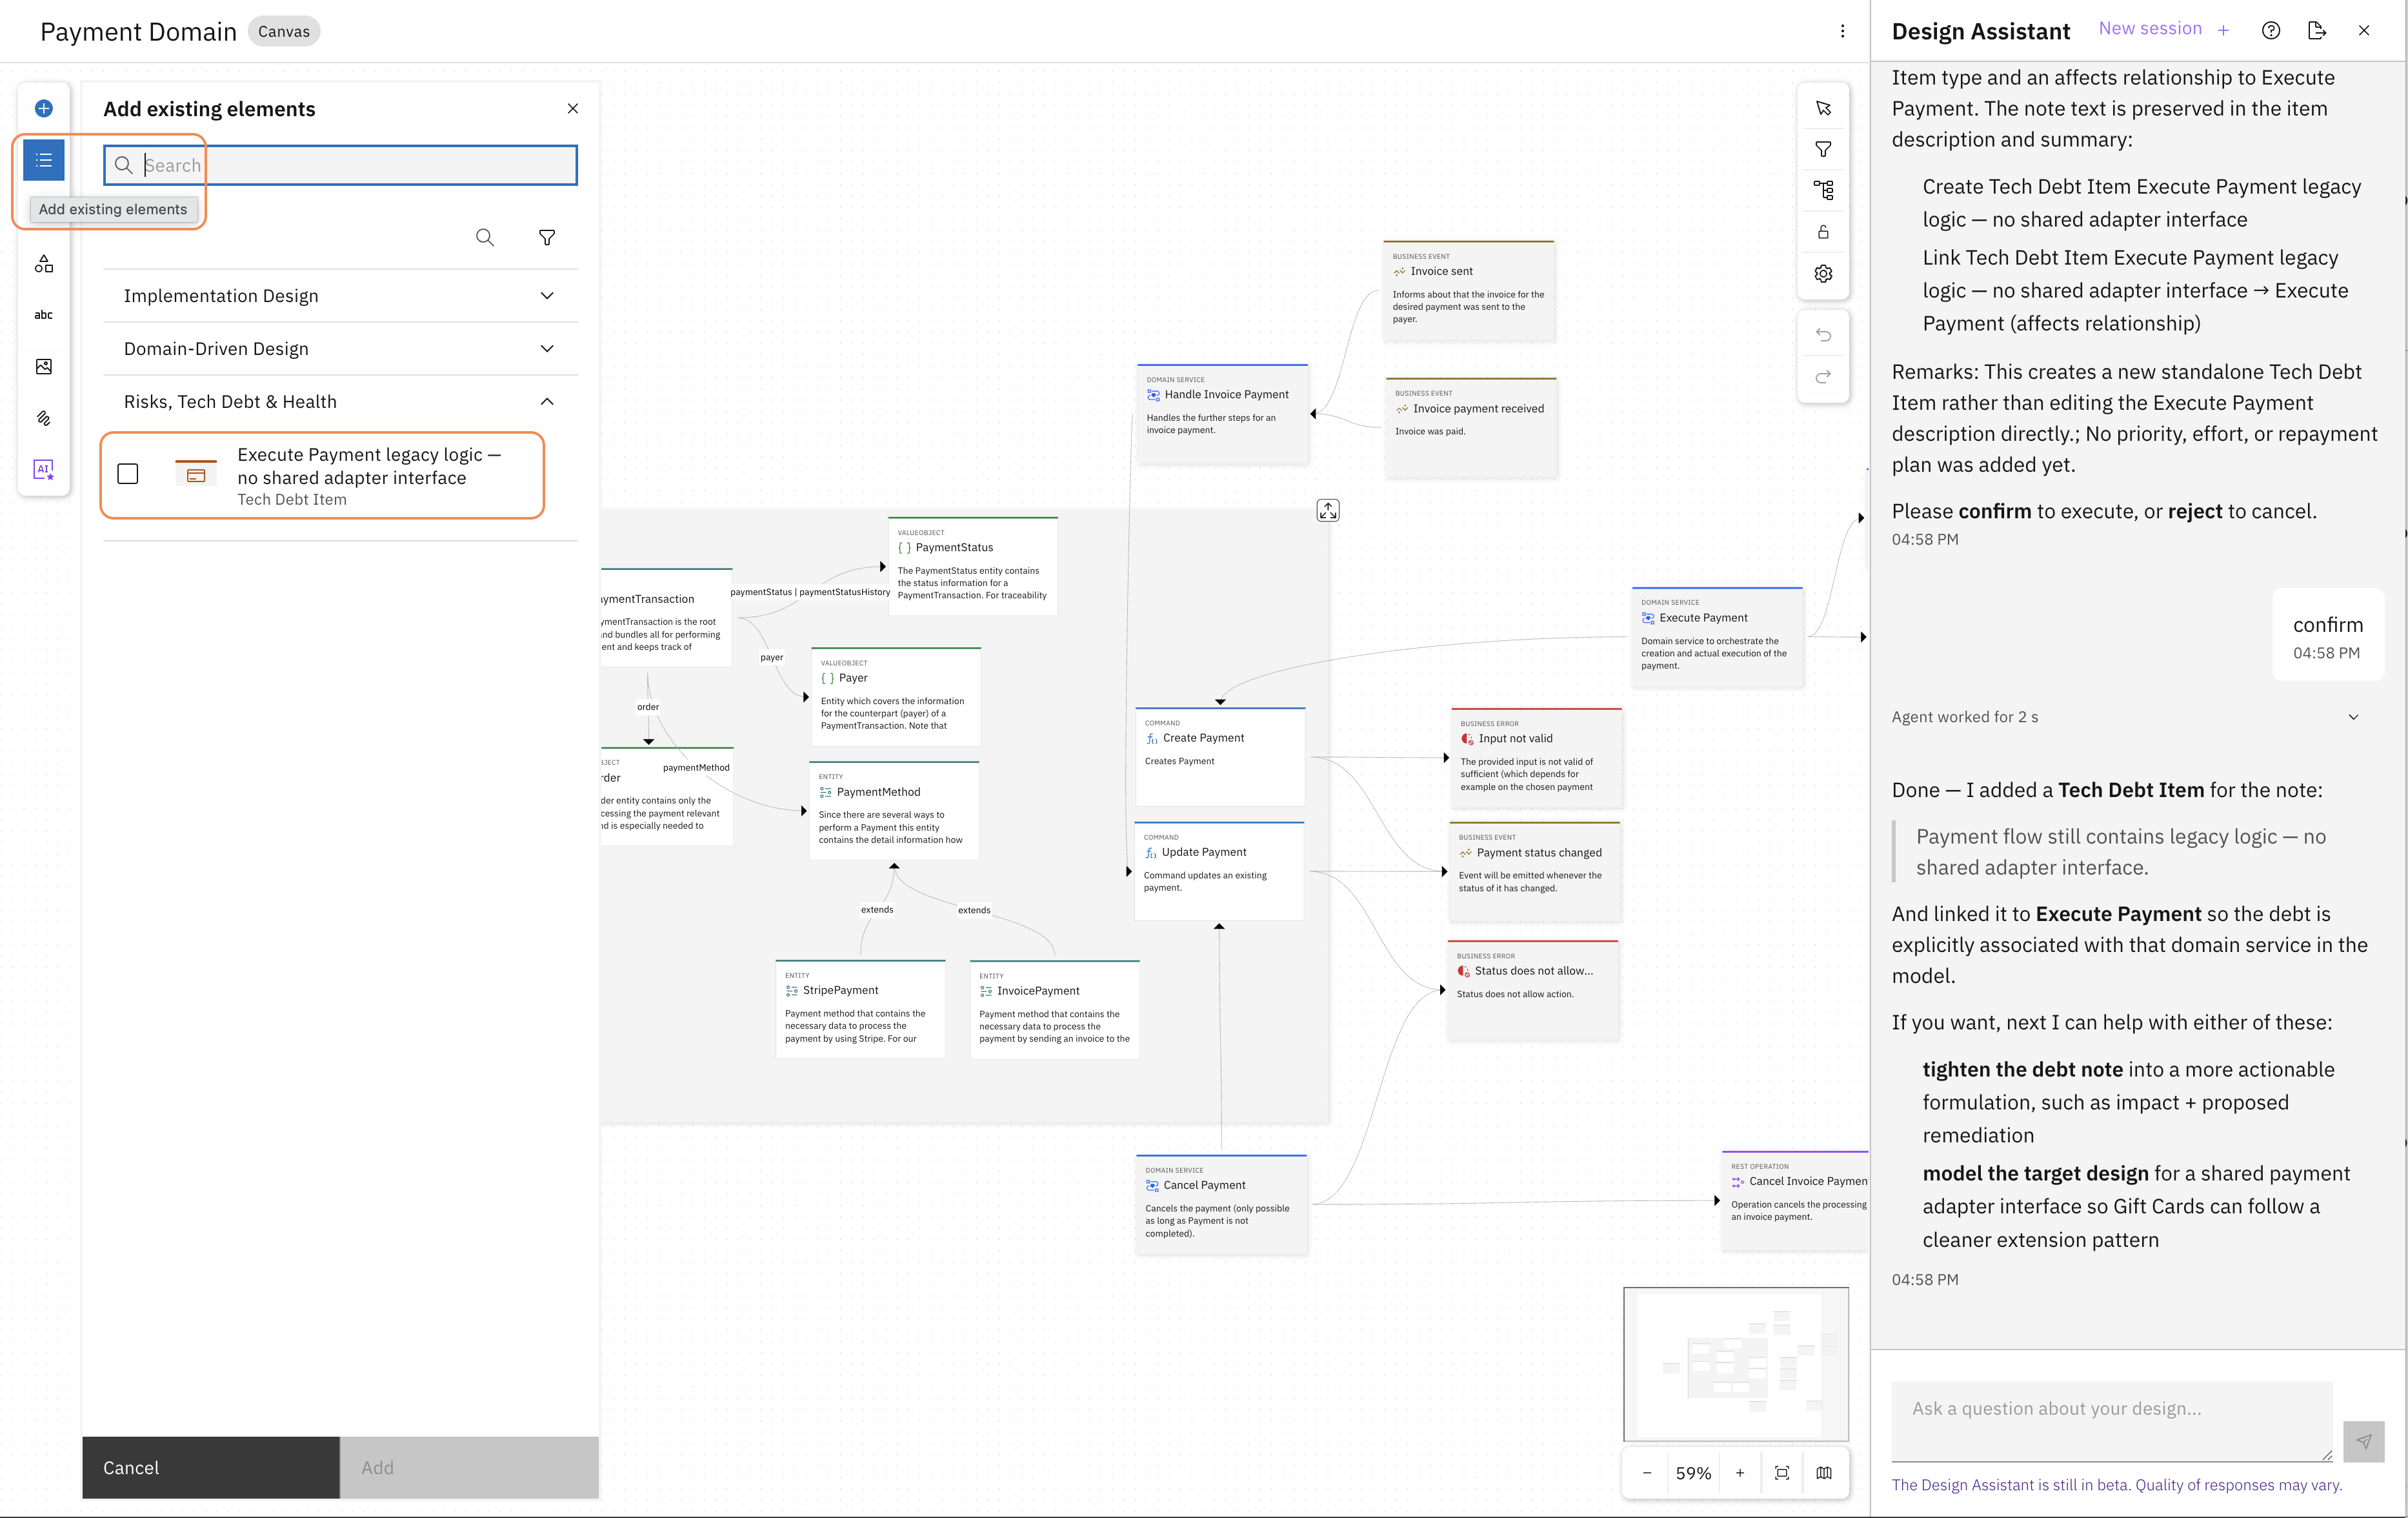Select the Execute Payment domain service node

click(1717, 637)
